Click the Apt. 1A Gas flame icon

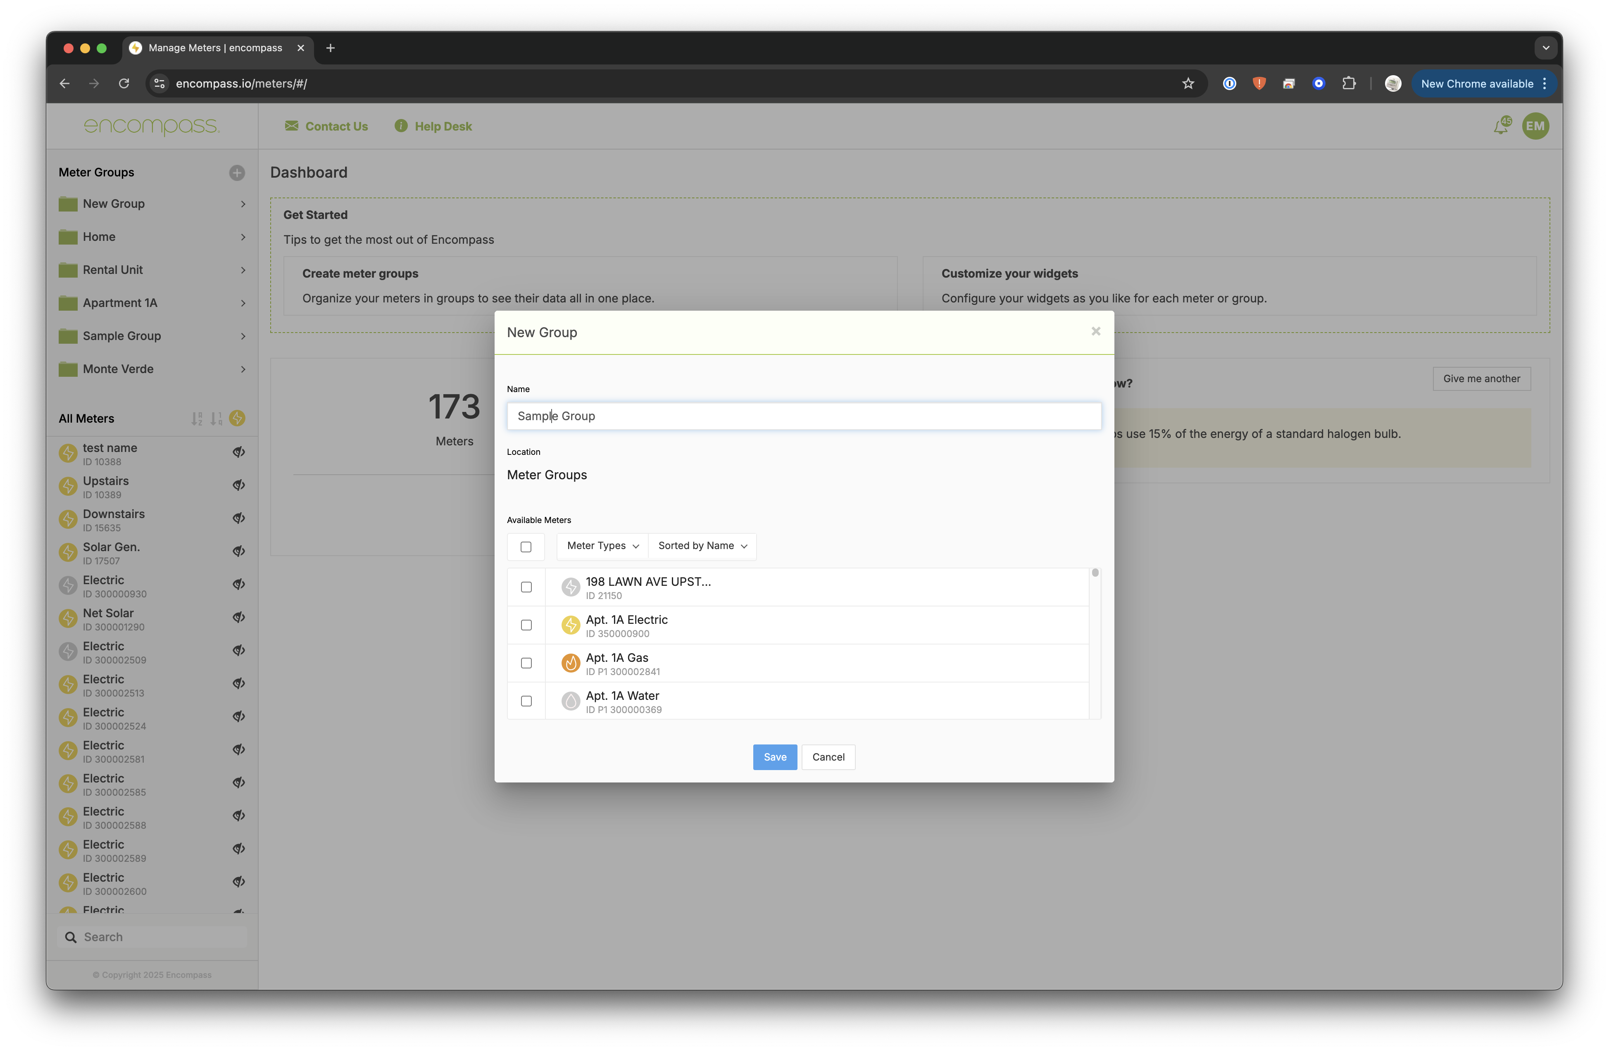coord(571,663)
